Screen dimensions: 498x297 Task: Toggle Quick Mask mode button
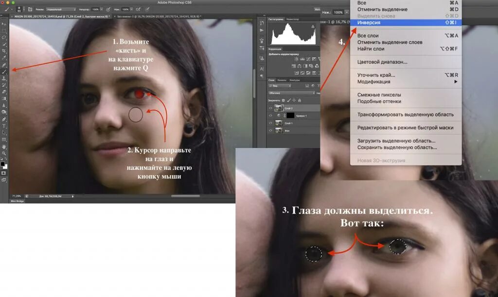coord(4,173)
